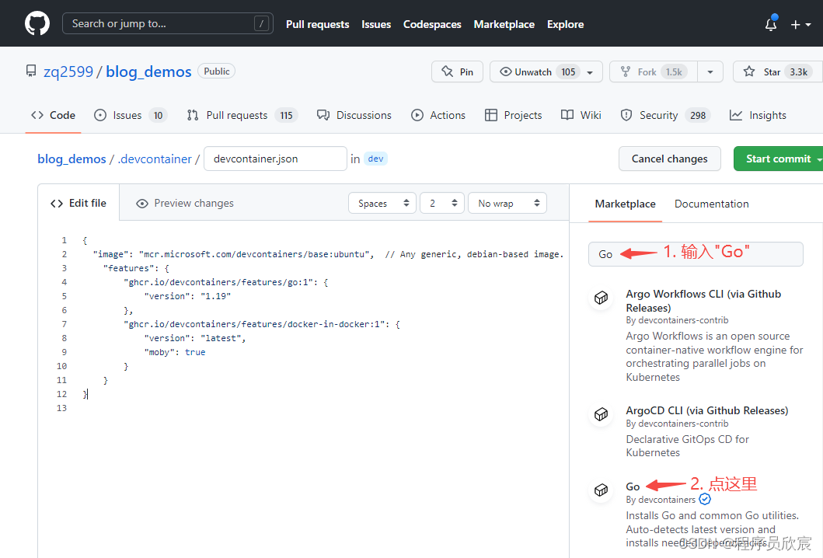
Task: Open the notifications bell
Action: 770,24
